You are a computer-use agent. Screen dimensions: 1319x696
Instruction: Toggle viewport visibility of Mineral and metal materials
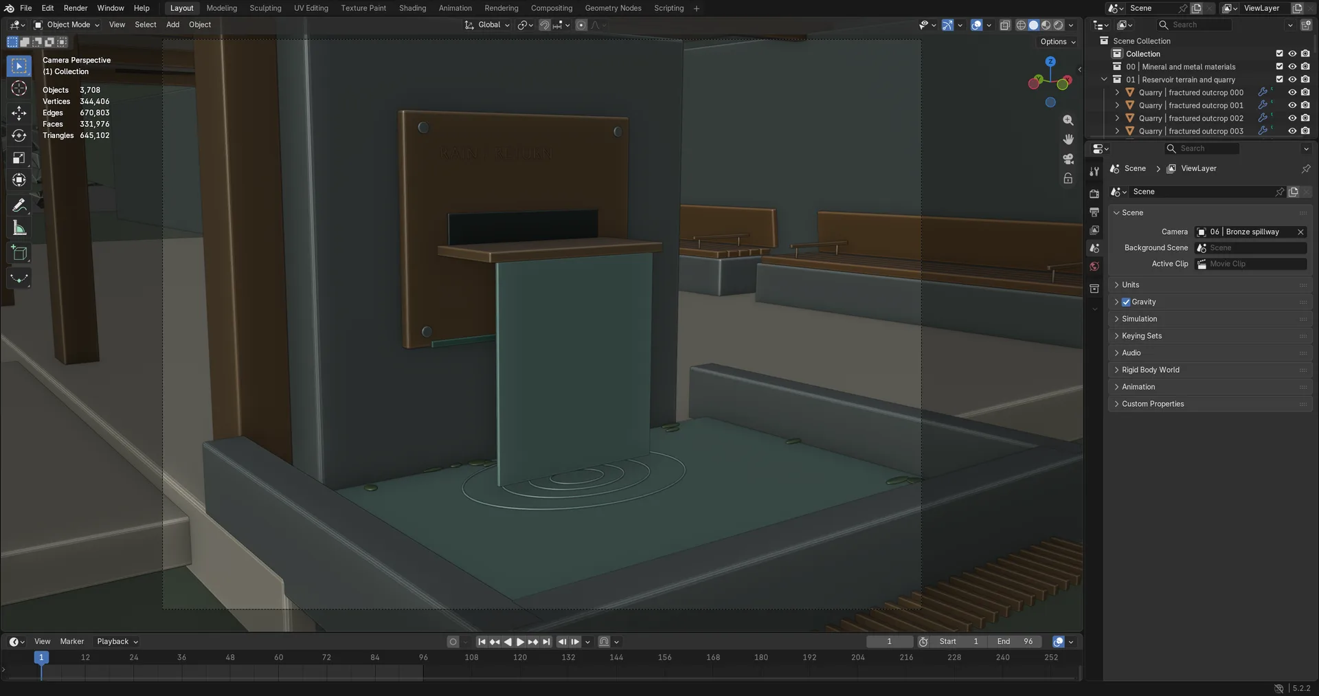pos(1292,67)
